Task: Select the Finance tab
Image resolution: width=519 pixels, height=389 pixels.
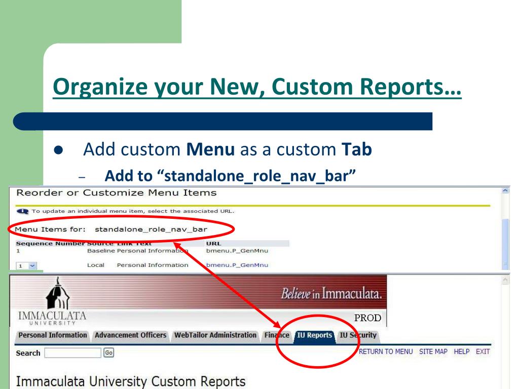Action: click(x=277, y=335)
